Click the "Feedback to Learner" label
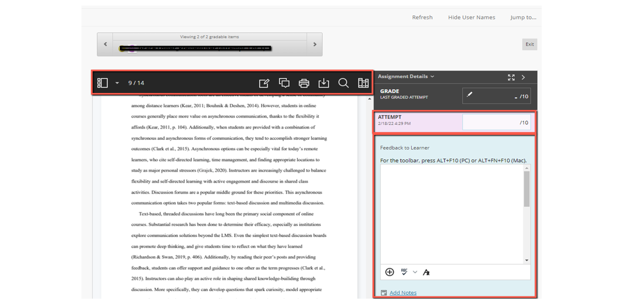The image size is (622, 308). 405,148
